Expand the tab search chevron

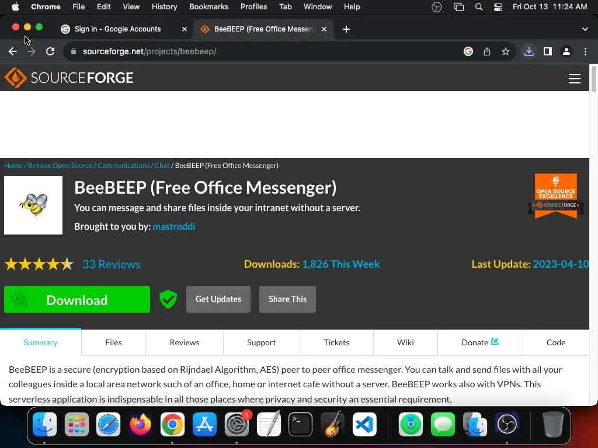click(x=585, y=29)
